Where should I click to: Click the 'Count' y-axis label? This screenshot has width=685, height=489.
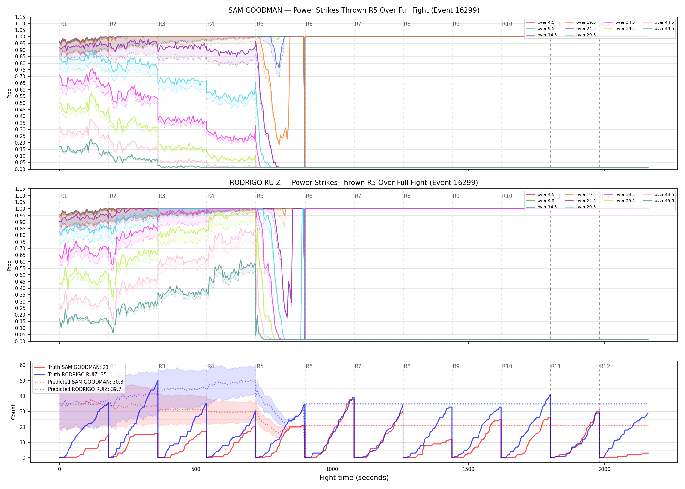[13, 412]
